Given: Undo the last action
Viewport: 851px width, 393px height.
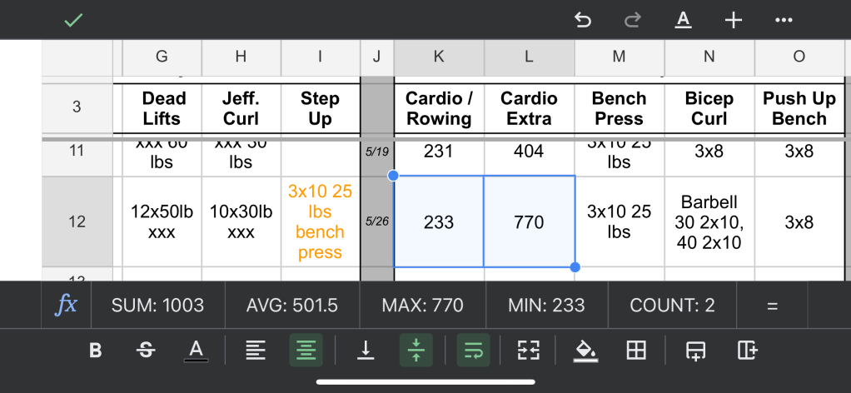Looking at the screenshot, I should click(x=583, y=20).
